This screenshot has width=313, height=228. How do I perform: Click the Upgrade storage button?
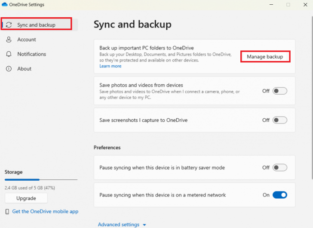tap(26, 198)
